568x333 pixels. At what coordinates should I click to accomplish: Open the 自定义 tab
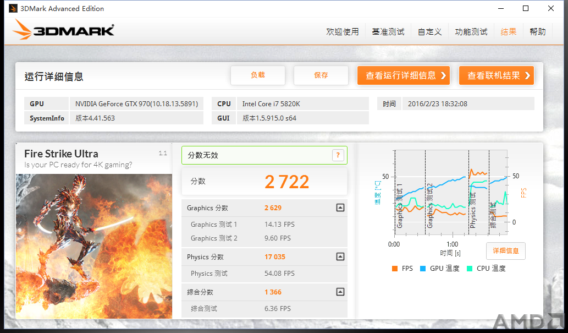[429, 32]
